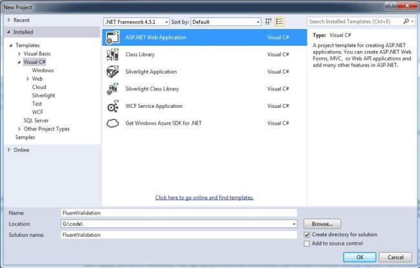The height and width of the screenshot is (268, 420).
Task: Select the WCF tree item
Action: pyautogui.click(x=37, y=112)
